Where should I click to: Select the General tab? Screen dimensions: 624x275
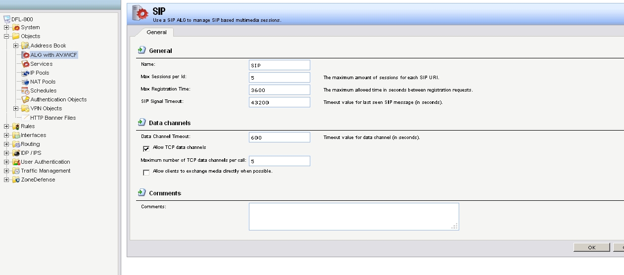(x=156, y=32)
